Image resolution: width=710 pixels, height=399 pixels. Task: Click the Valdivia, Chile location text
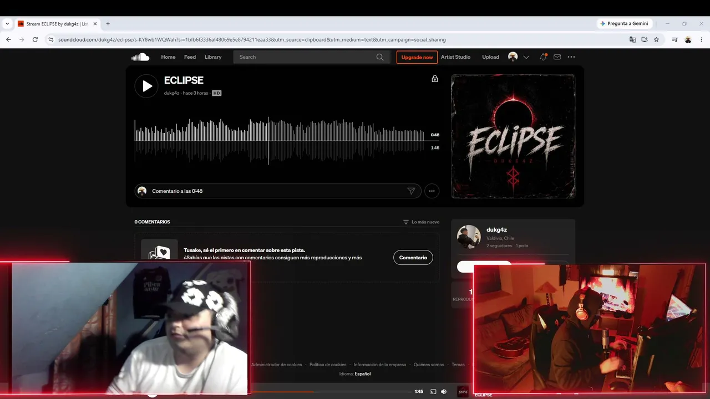click(500, 238)
